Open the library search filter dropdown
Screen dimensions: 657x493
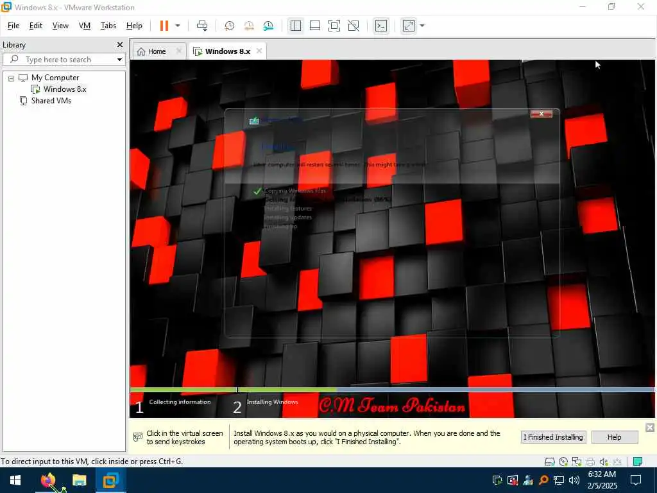pos(120,60)
